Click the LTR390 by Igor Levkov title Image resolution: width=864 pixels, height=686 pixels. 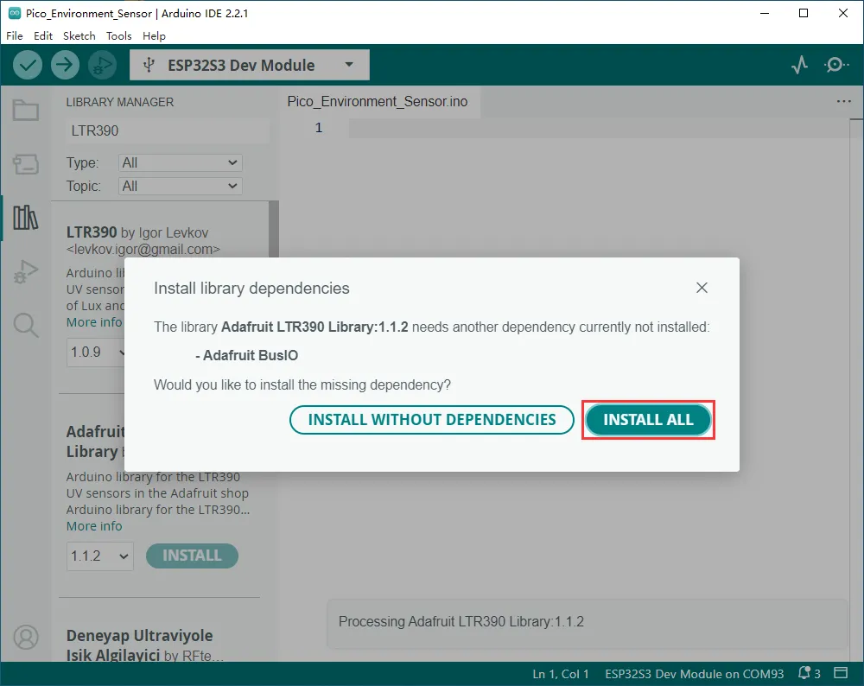pyautogui.click(x=137, y=232)
